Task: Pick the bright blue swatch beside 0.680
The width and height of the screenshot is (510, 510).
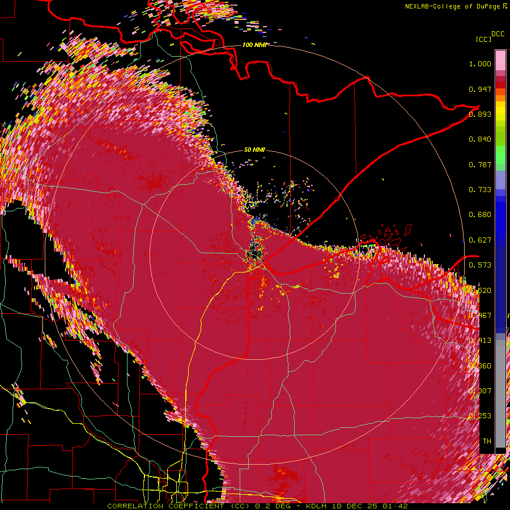Action: (500, 216)
